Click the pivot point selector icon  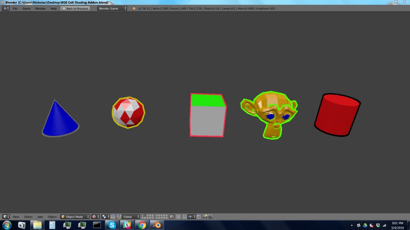click(104, 217)
